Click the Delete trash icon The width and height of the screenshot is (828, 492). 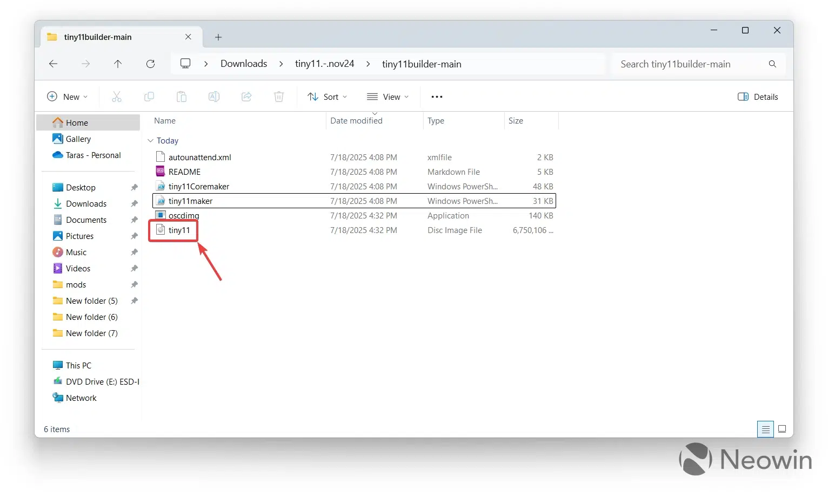coord(279,97)
